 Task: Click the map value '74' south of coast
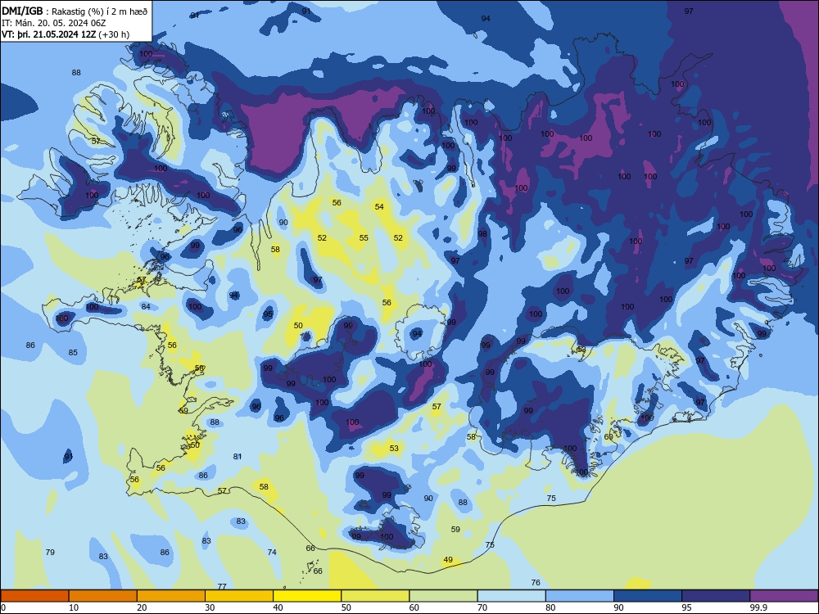point(272,552)
